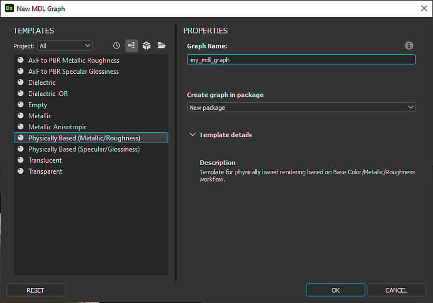Open the New package dropdown
Viewport: 433px width, 303px height.
tap(301, 107)
